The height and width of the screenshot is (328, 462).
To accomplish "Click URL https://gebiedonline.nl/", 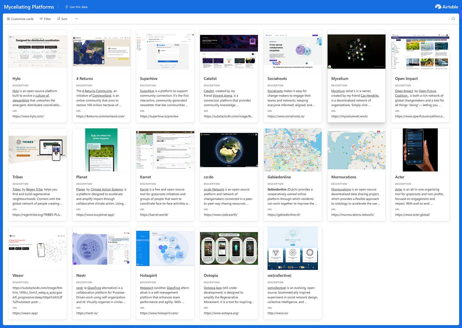I will point(284,215).
